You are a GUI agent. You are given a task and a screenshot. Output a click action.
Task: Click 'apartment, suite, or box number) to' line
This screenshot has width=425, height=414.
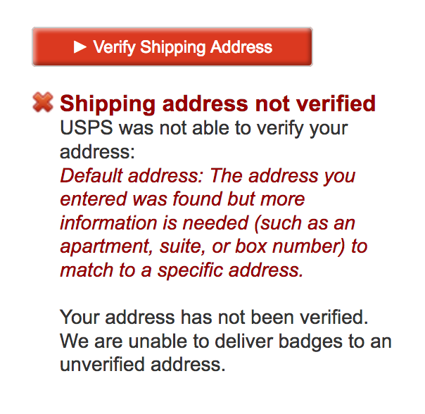[x=214, y=246]
